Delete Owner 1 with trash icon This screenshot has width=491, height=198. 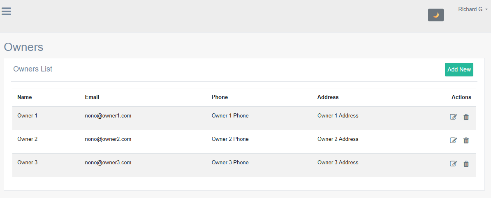pos(466,117)
